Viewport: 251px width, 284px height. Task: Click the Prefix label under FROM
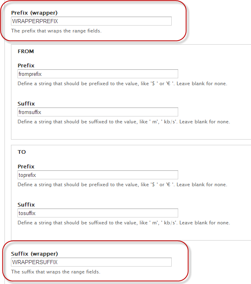[26, 65]
